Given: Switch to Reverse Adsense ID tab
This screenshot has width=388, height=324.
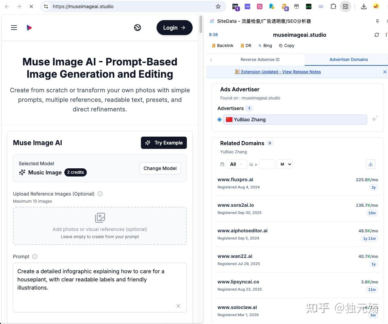Looking at the screenshot, I should pyautogui.click(x=260, y=59).
